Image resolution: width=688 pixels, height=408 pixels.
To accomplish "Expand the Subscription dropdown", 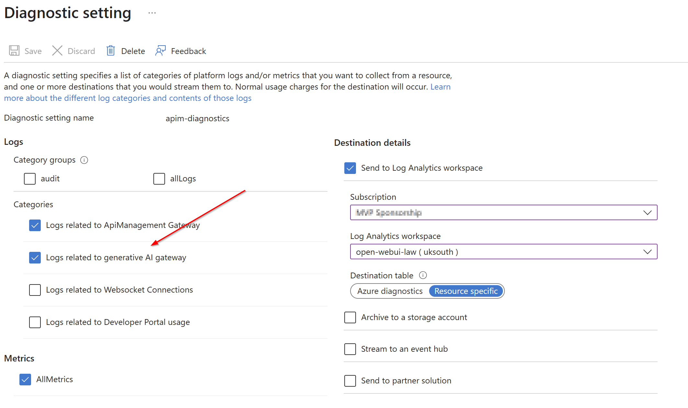I will 503,212.
